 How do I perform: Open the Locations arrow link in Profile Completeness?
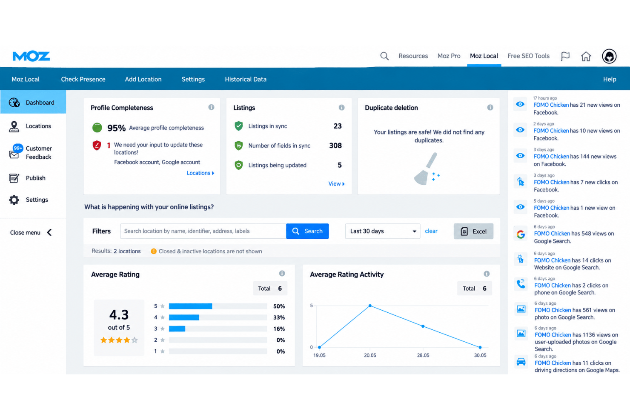coord(200,173)
